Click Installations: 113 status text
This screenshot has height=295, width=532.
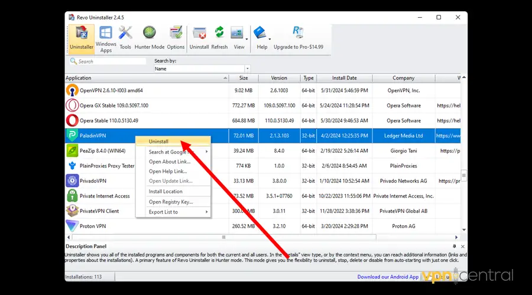click(83, 277)
